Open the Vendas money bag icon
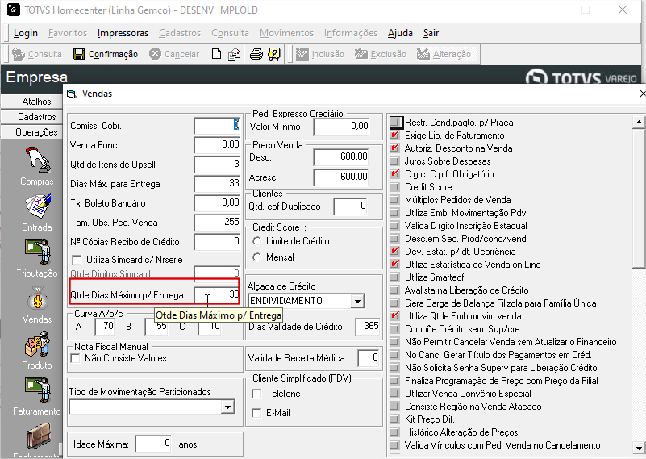Image resolution: width=646 pixels, height=459 pixels. coord(37,298)
